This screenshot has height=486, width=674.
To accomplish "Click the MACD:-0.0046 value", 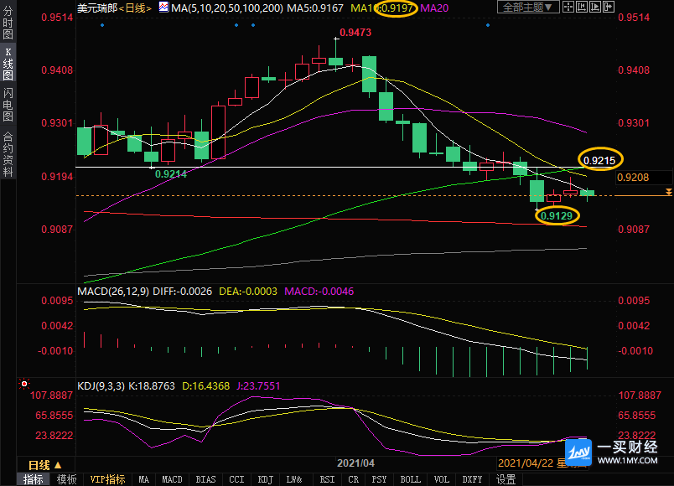I will coord(319,292).
